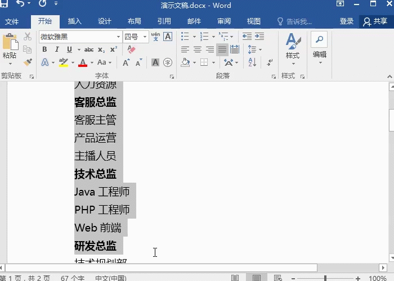Click the Share button
This screenshot has width=394, height=281.
pos(375,21)
